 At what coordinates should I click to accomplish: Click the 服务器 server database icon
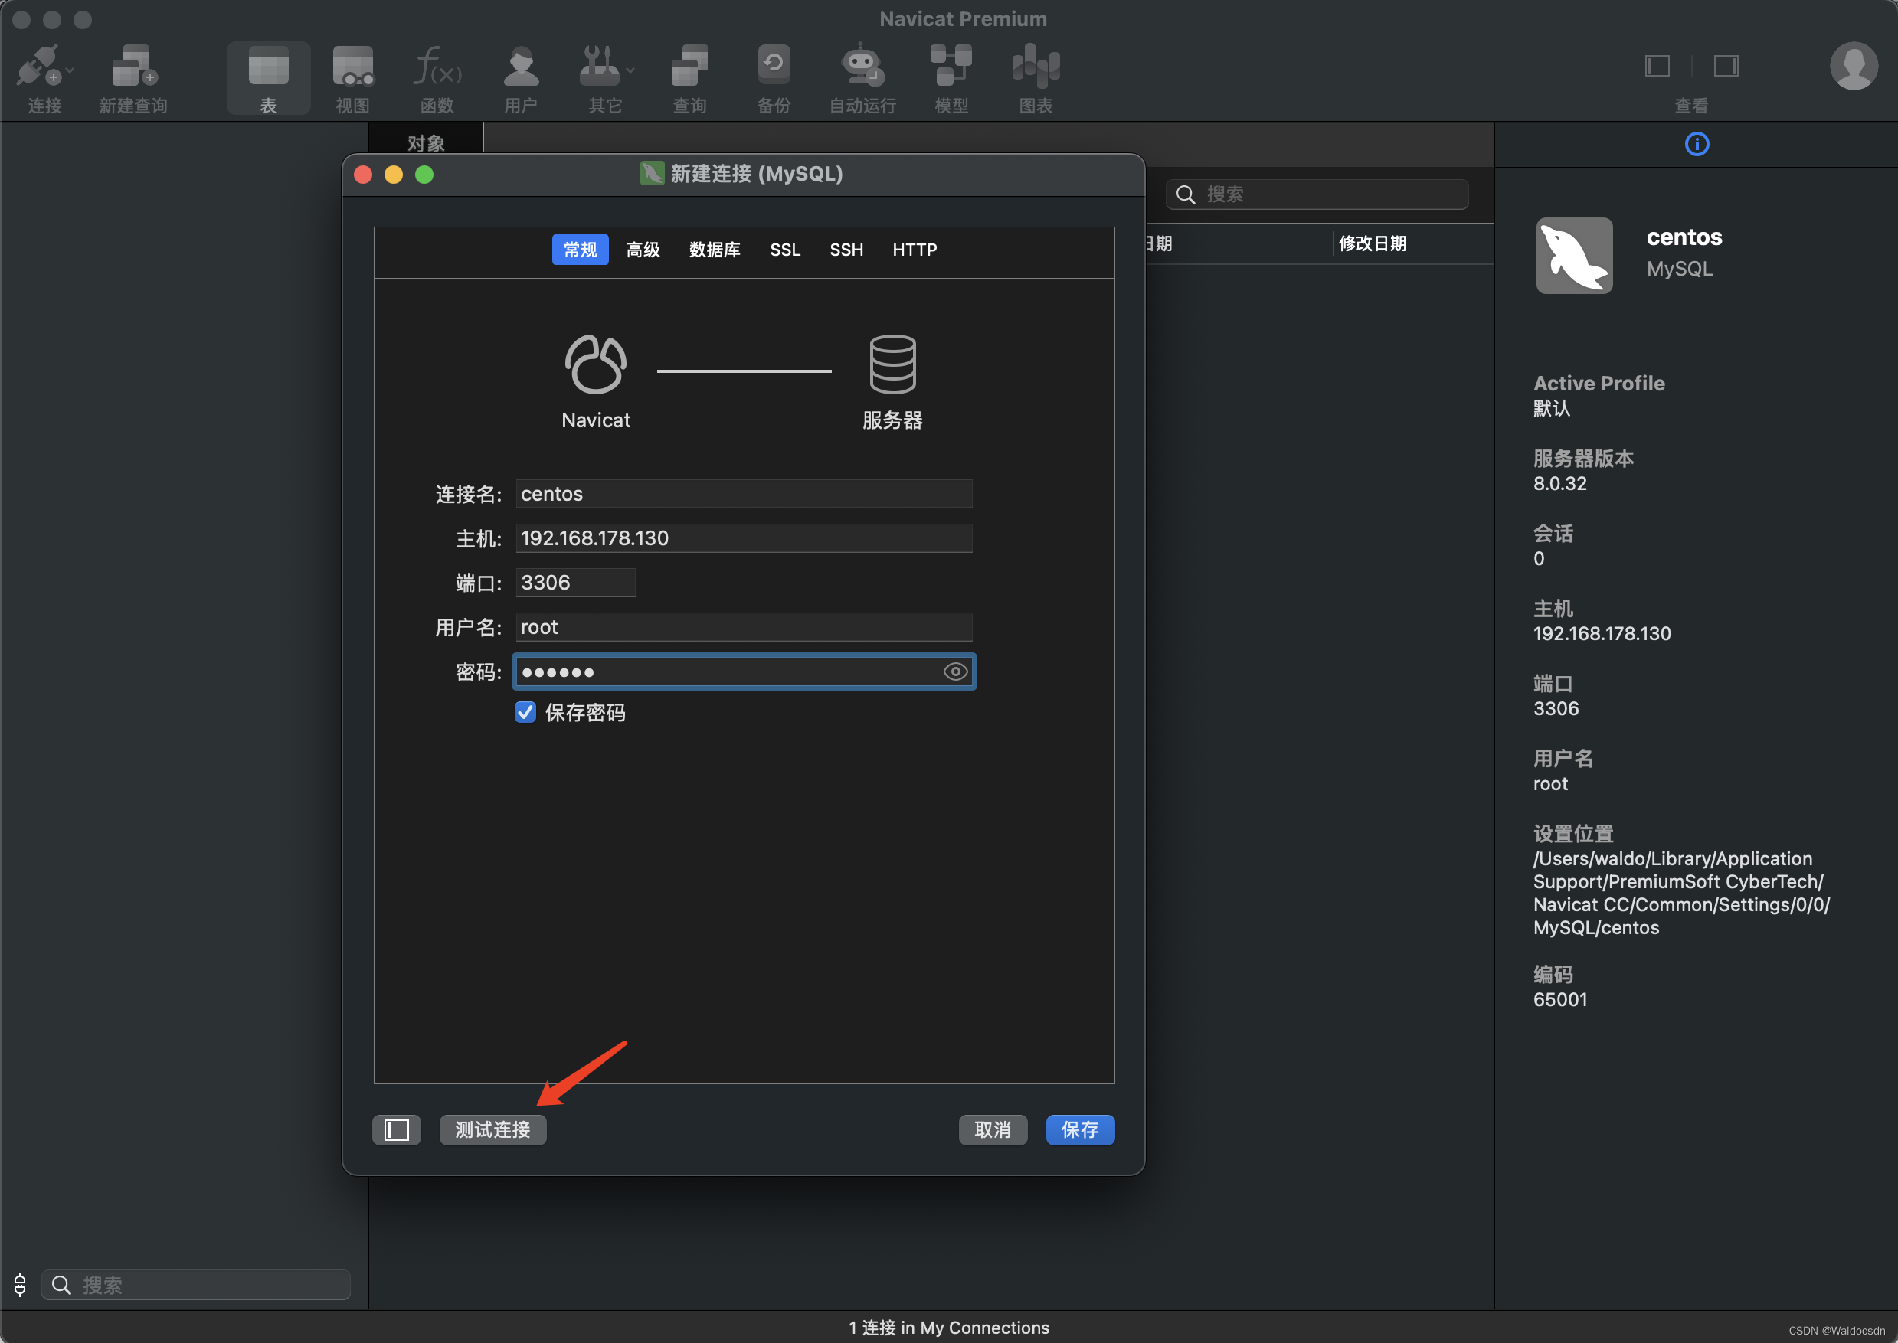[892, 364]
